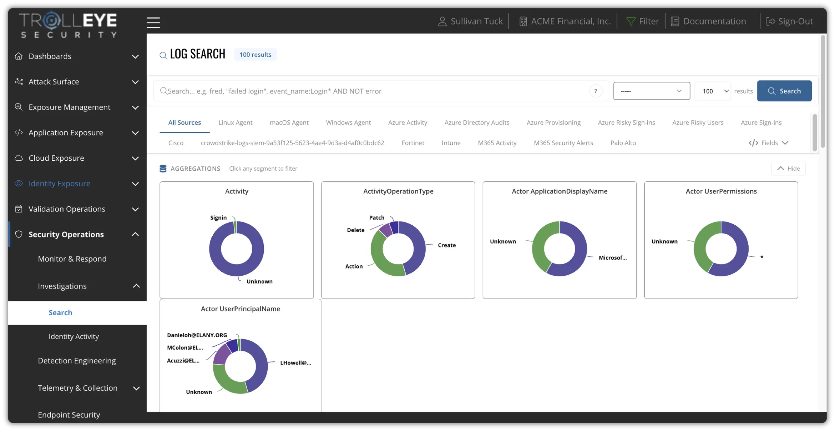Click the blue Search button
Viewport: 835px width, 431px height.
[x=784, y=91]
